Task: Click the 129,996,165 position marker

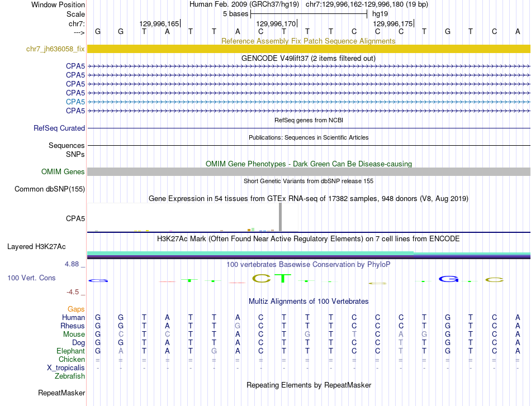Action: (159, 23)
